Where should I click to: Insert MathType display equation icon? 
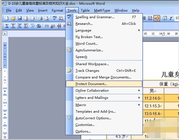pos(13,26)
